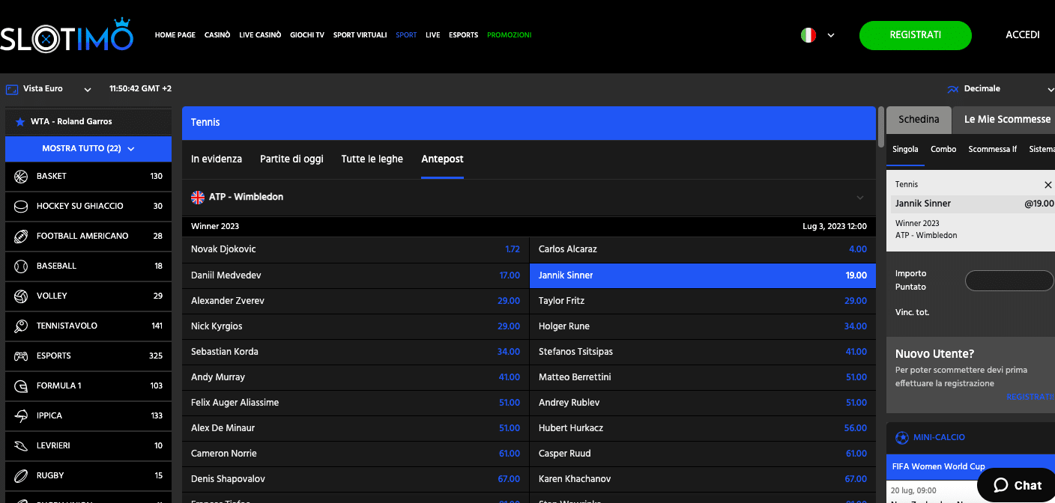Click the Slotimo logo

click(x=67, y=35)
